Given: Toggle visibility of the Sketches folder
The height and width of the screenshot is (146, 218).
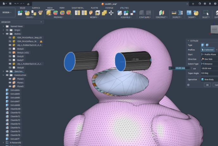Looking at the screenshot, I should 7,71.
